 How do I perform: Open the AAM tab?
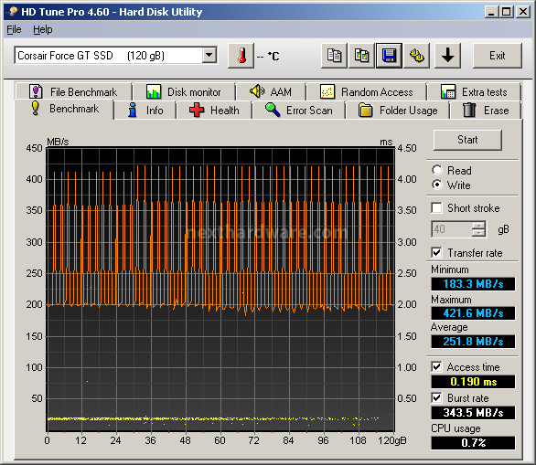click(x=271, y=92)
